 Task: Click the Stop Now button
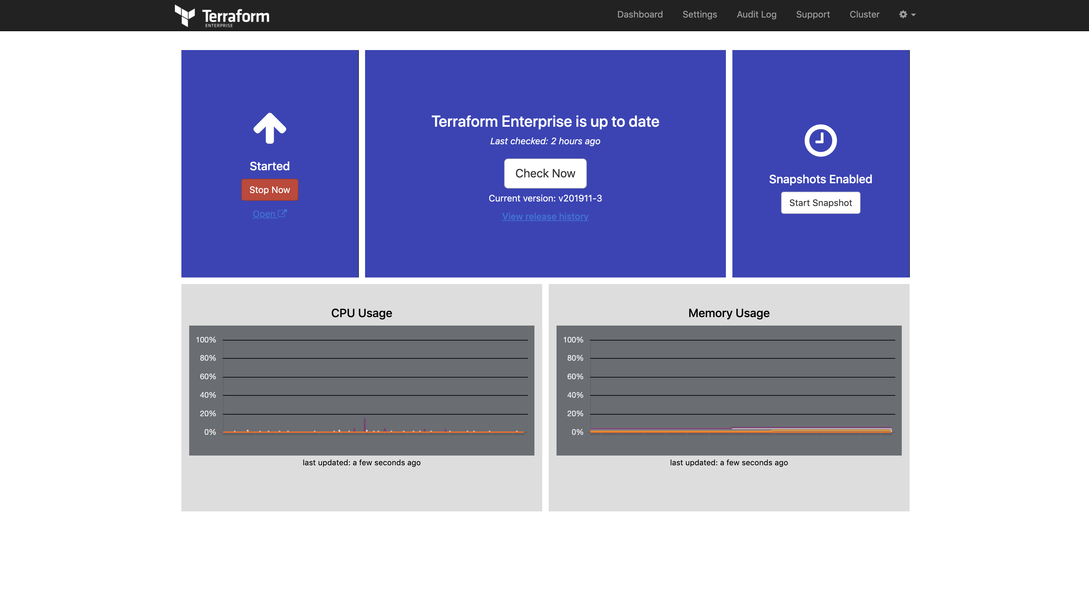coord(270,190)
